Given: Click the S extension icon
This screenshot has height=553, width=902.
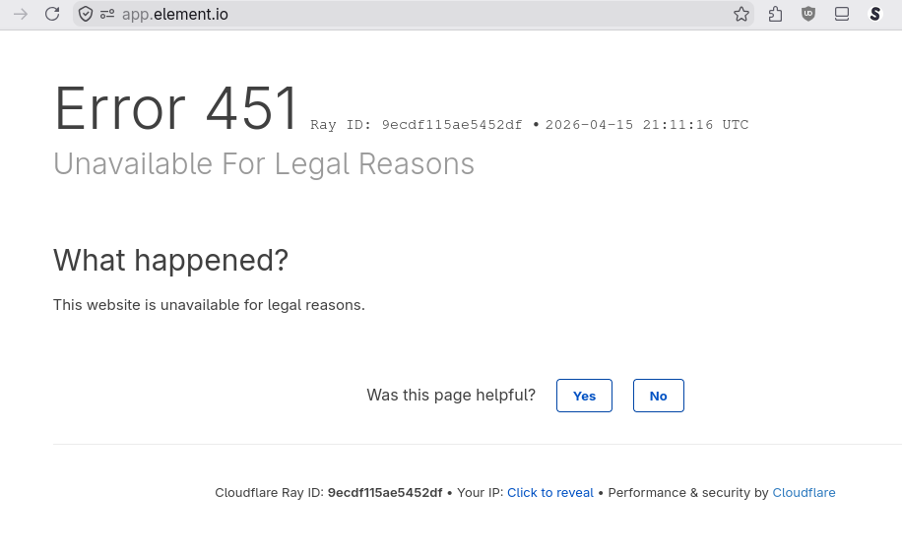Looking at the screenshot, I should pos(874,14).
